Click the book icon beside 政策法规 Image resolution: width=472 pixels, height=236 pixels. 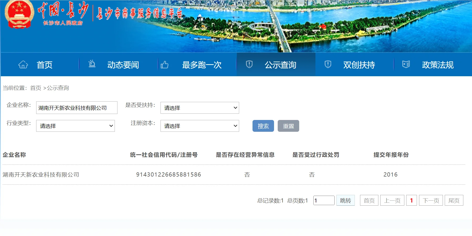tap(406, 64)
